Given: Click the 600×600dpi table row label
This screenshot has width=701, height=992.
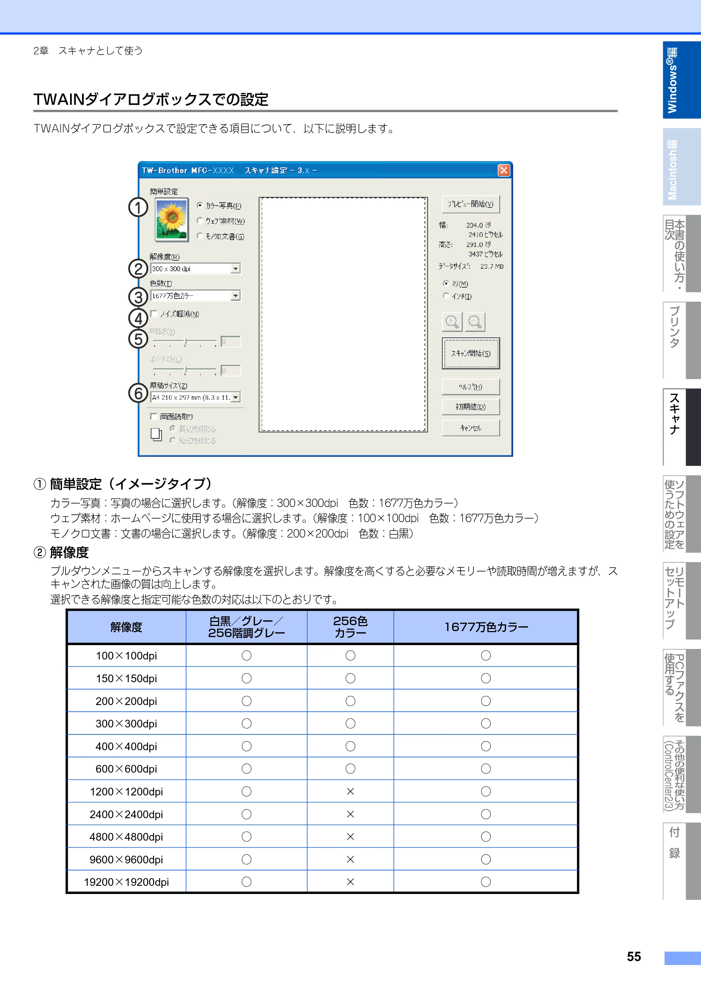Looking at the screenshot, I should (126, 769).
